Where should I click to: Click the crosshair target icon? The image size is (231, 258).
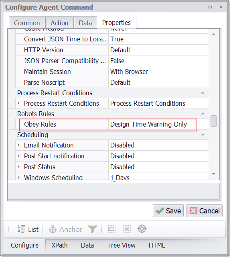pos(142,229)
